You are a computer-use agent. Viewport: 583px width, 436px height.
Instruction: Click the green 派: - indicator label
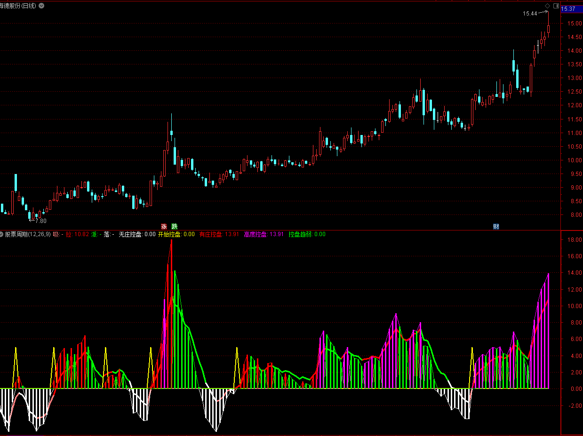(x=96, y=234)
